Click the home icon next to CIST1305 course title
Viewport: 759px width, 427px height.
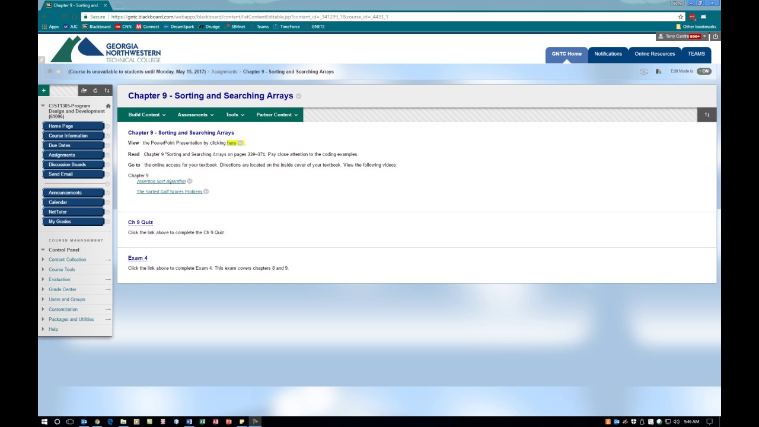[108, 106]
